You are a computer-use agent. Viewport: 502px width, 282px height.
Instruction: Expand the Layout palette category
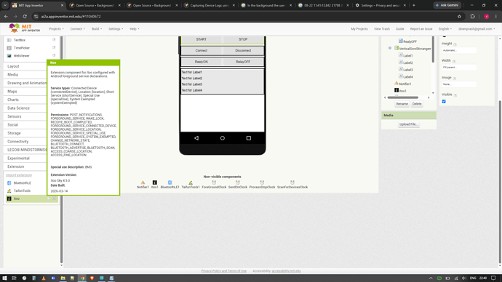(x=25, y=66)
